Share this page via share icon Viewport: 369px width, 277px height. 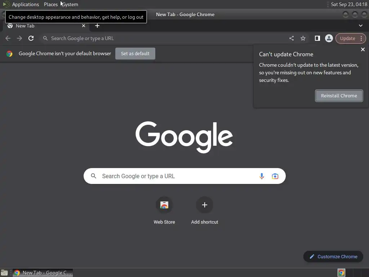(291, 38)
